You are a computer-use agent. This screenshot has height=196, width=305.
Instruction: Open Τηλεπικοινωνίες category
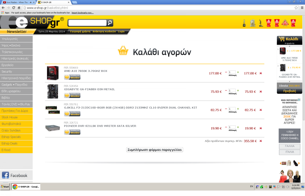coord(16,52)
